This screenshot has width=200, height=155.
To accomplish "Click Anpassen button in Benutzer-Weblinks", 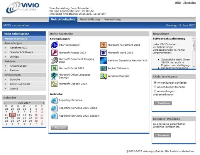I will pos(163,135).
